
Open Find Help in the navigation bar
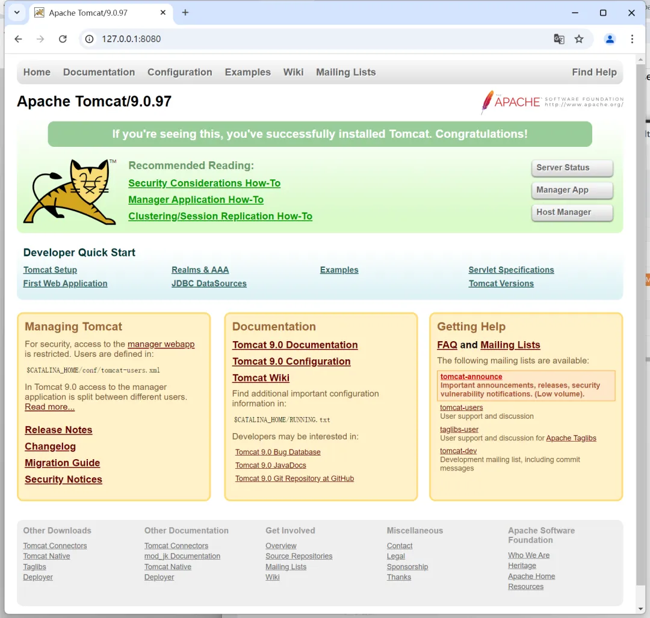click(x=594, y=72)
